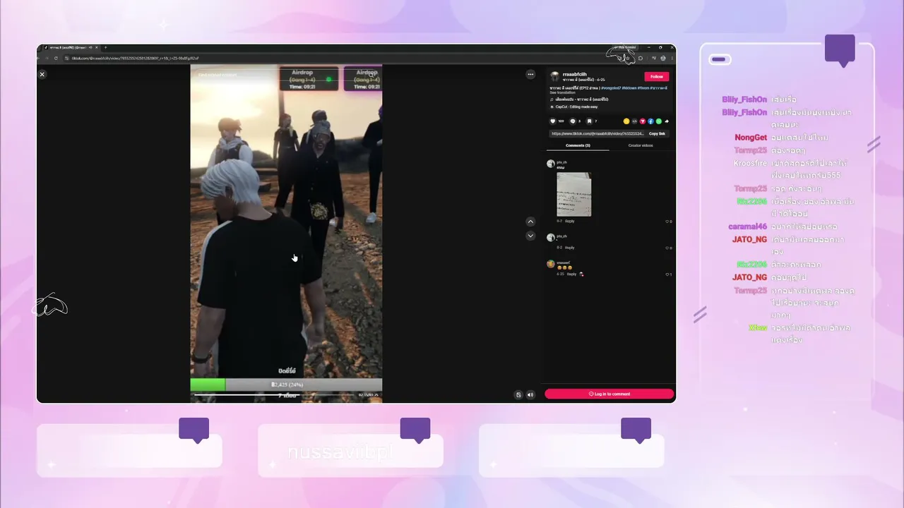This screenshot has width=904, height=508.
Task: Share the video to Facebook
Action: (x=650, y=121)
